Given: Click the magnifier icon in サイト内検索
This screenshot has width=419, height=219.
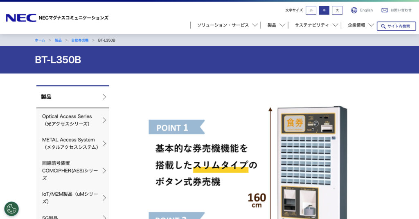Looking at the screenshot, I should 383,26.
